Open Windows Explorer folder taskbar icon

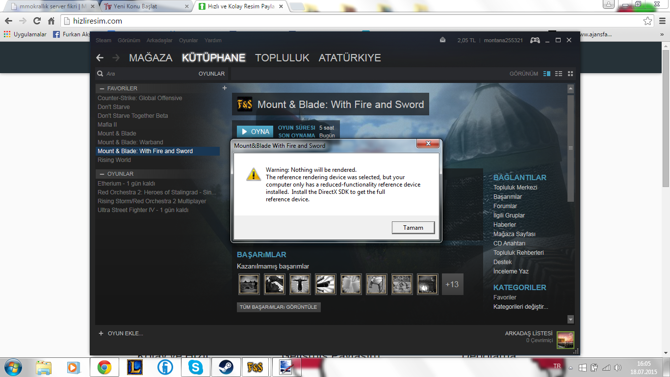pos(44,367)
